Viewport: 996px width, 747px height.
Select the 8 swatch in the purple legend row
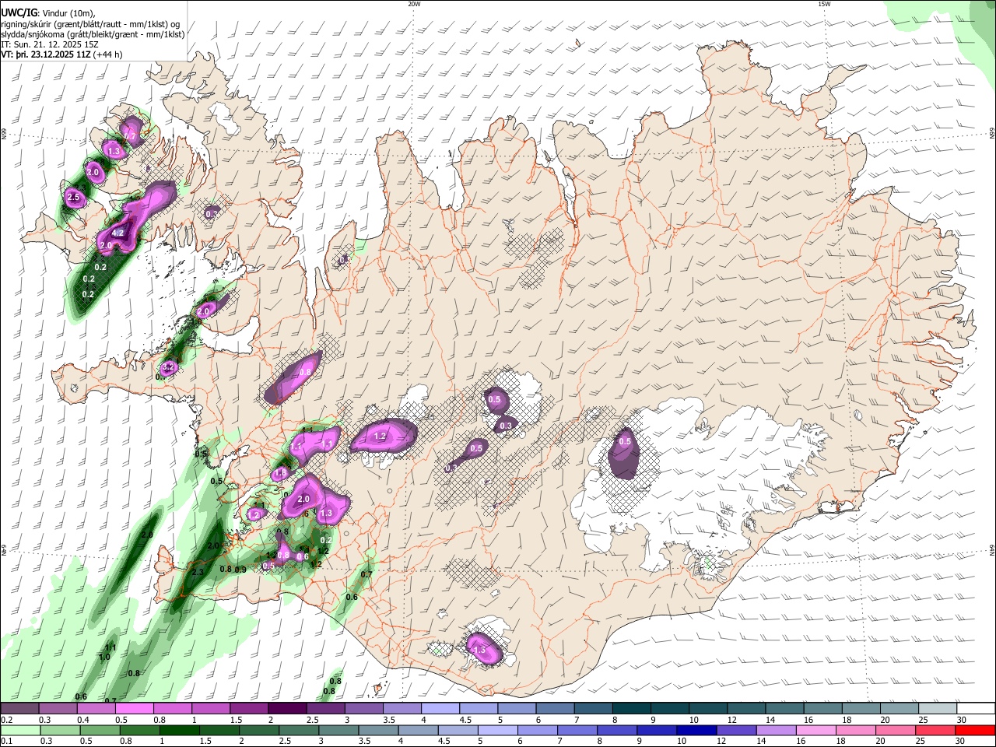[x=632, y=708]
